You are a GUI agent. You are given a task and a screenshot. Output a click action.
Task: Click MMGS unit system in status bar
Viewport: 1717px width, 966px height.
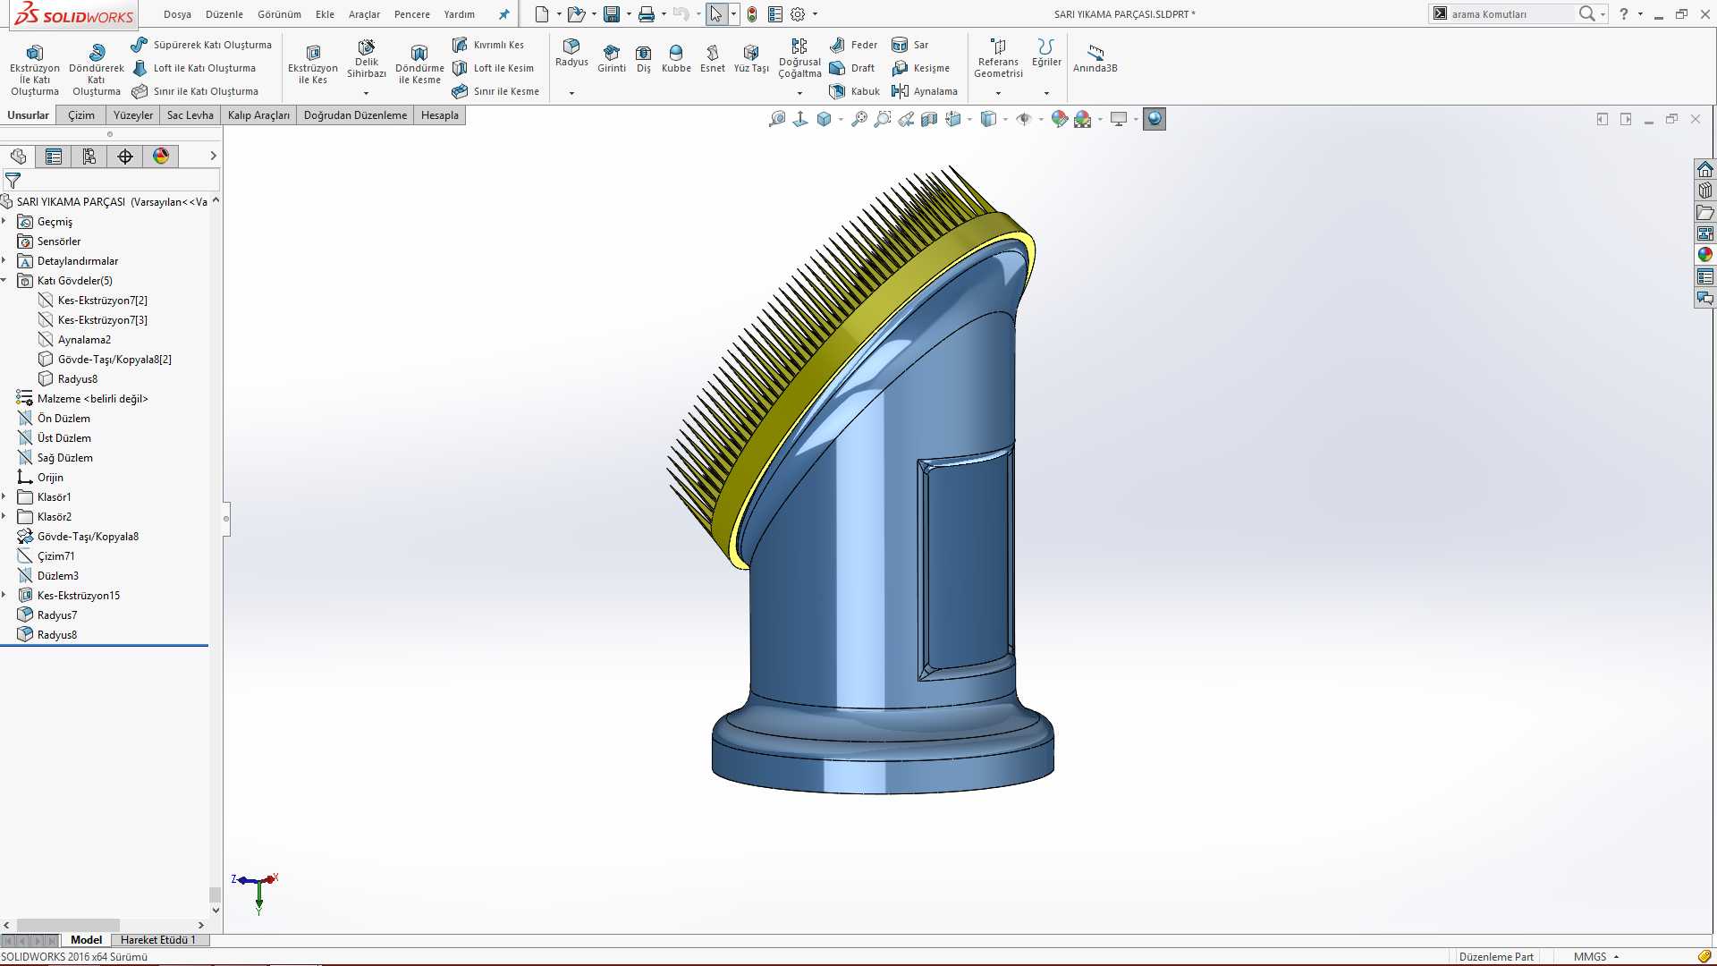click(x=1589, y=956)
